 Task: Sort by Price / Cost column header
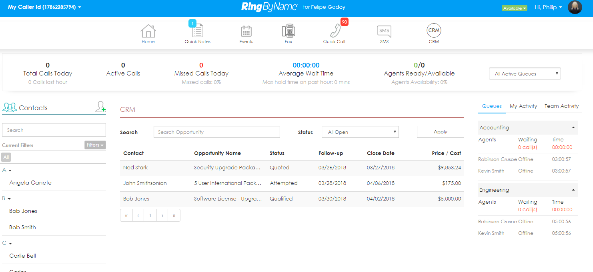tap(446, 153)
